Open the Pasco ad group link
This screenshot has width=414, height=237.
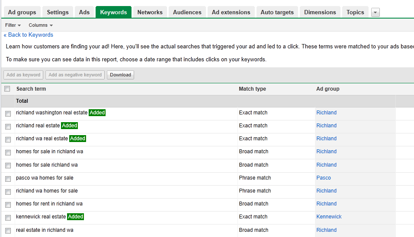(x=323, y=178)
